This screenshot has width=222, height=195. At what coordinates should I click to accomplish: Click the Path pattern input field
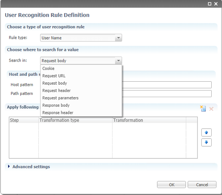pos(166,93)
